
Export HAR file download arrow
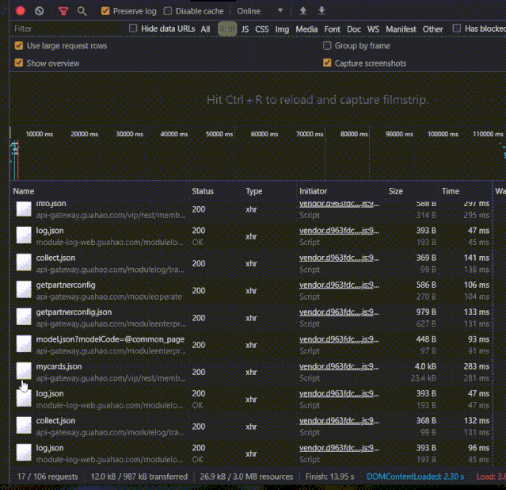[x=321, y=10]
